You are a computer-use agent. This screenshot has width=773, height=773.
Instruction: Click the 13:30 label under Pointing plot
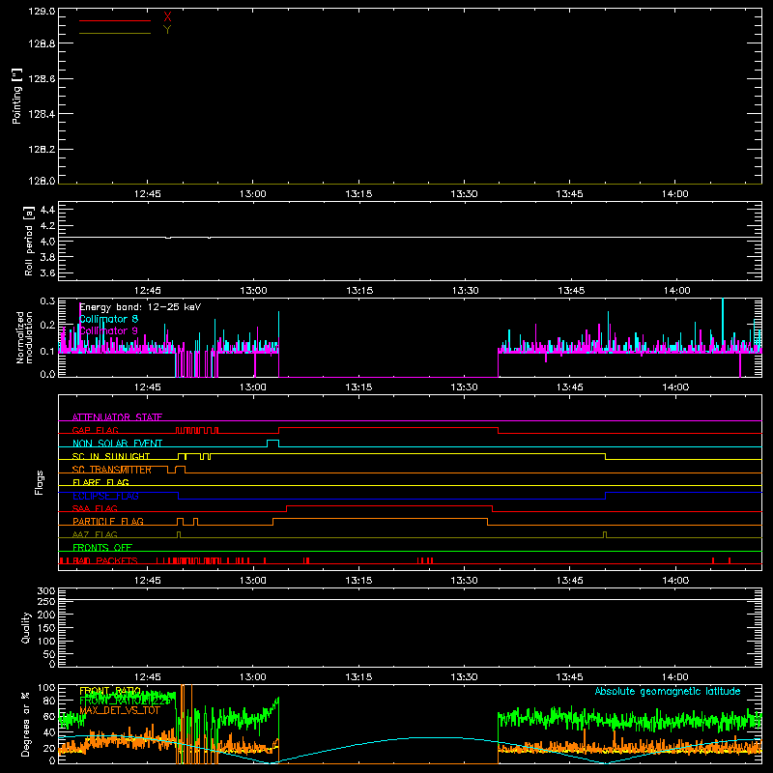pyautogui.click(x=464, y=194)
